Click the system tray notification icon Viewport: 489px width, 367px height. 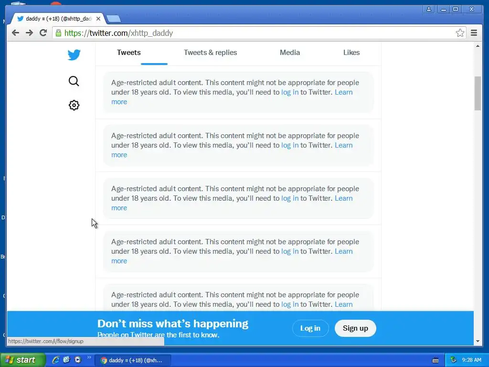click(454, 360)
